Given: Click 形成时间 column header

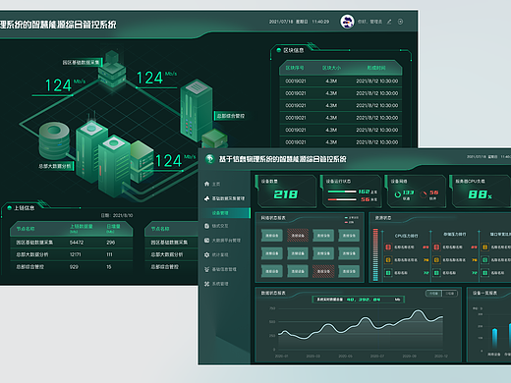Looking at the screenshot, I should click(376, 68).
